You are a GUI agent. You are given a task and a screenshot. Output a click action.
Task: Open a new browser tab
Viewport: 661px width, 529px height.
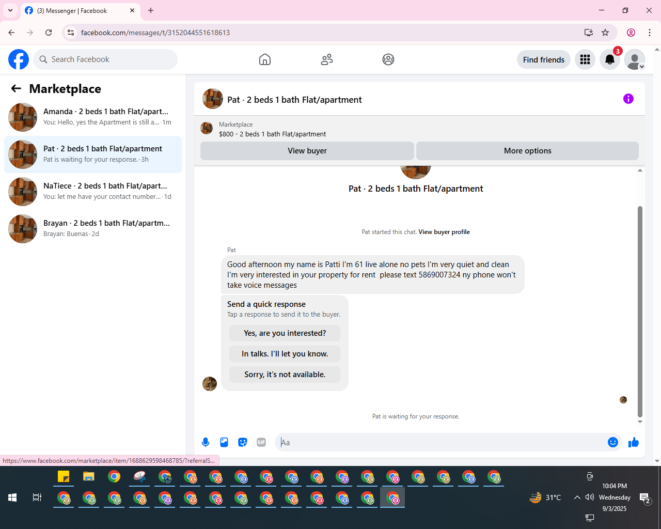(151, 10)
